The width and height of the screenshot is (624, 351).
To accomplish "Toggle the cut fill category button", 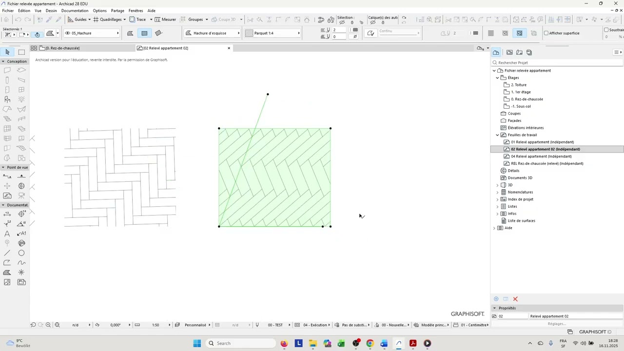I will click(158, 33).
